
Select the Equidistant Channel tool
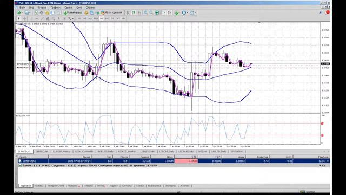pos(48,18)
